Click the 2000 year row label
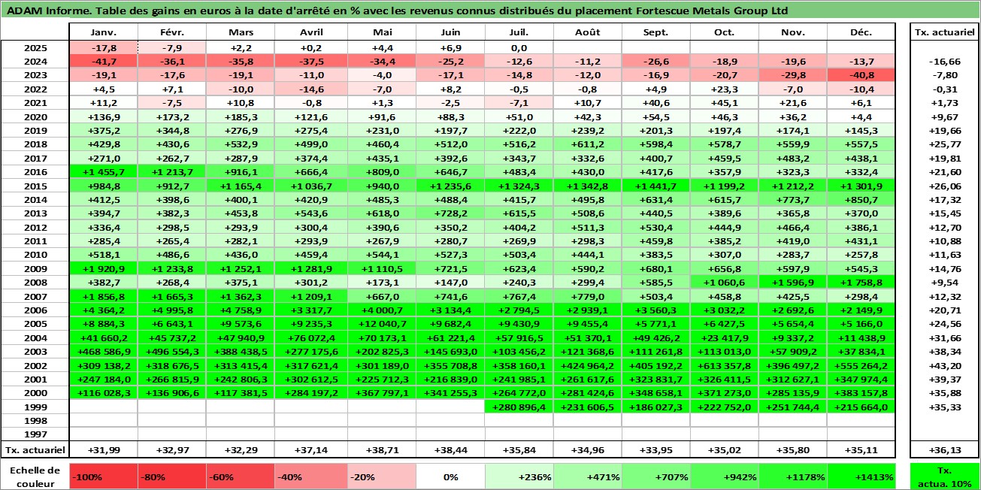This screenshot has width=981, height=490. pyautogui.click(x=35, y=393)
